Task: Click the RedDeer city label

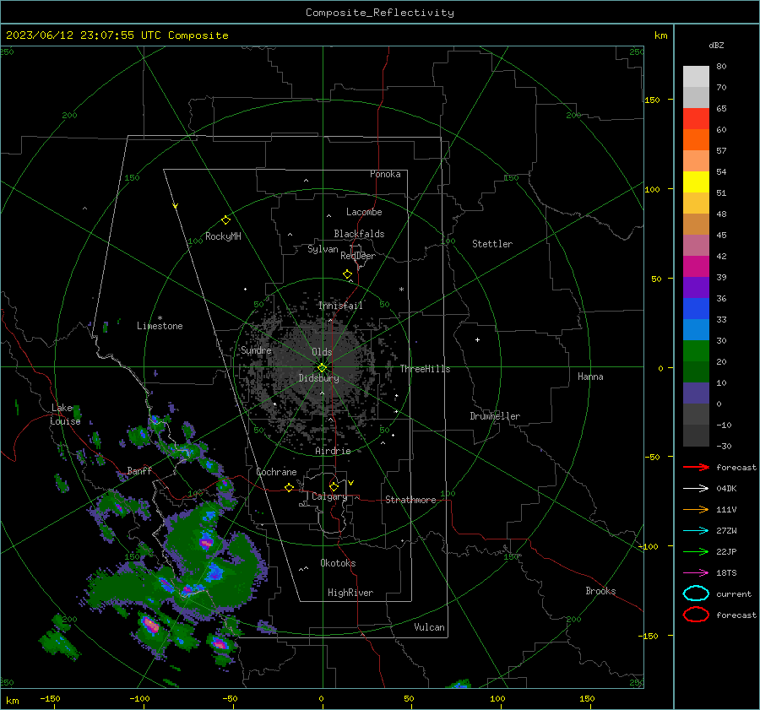Action: point(358,256)
